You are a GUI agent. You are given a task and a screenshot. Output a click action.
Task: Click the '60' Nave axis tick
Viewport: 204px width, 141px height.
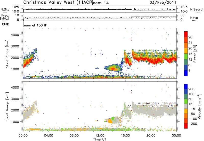click(182, 15)
